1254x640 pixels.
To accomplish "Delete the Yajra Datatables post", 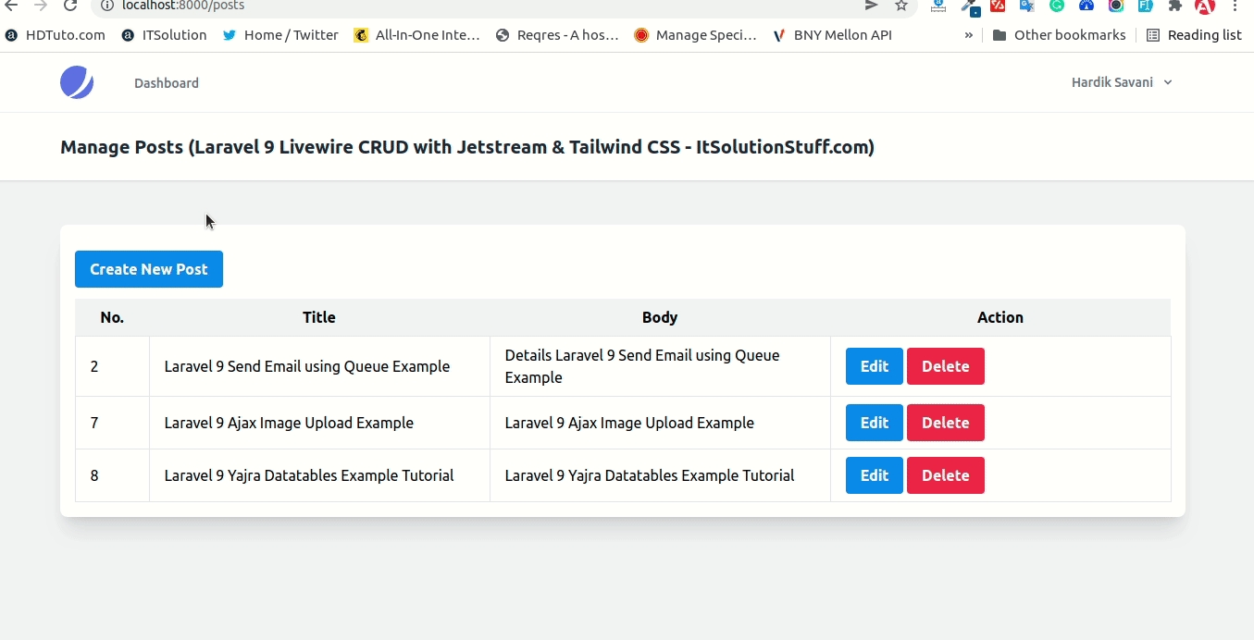I will click(945, 475).
